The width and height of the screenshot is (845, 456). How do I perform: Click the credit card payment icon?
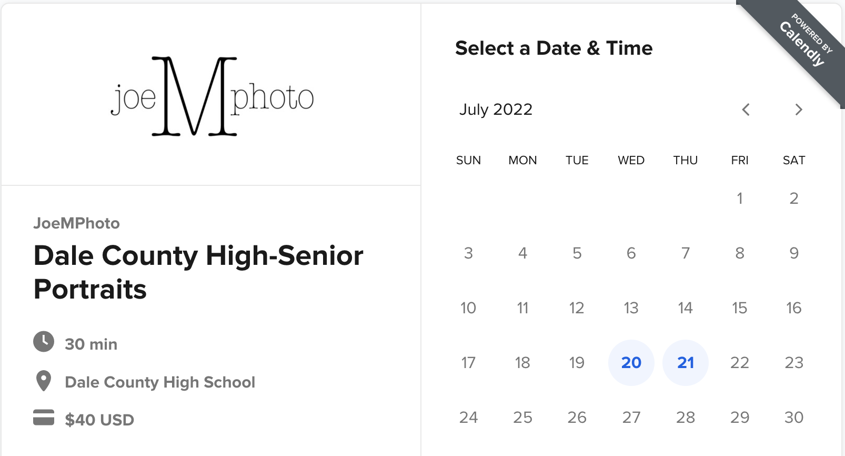coord(44,418)
